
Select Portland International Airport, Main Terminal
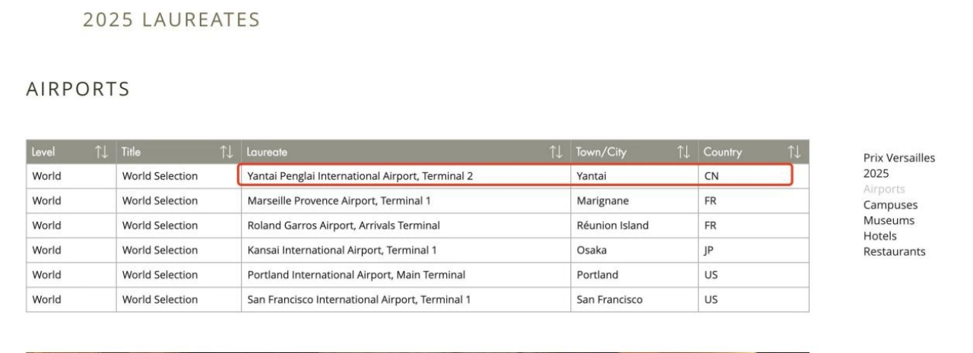406,275
